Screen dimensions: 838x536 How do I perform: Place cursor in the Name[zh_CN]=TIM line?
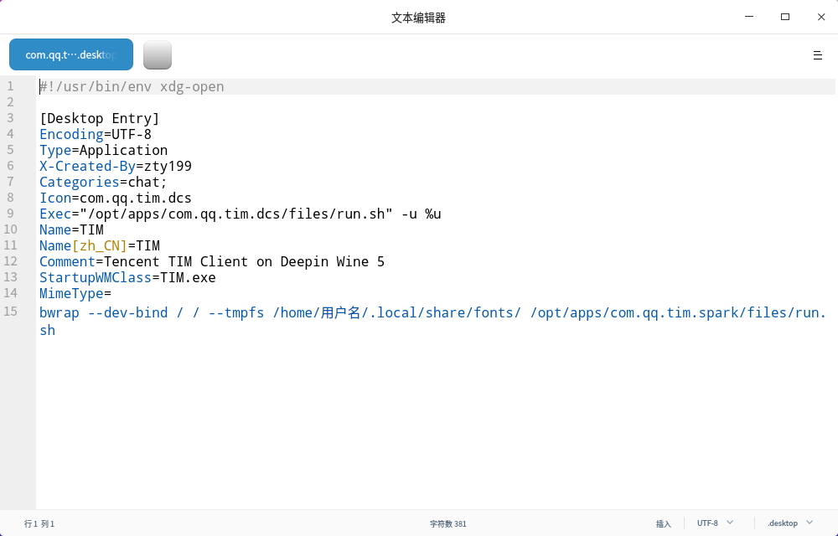[x=99, y=246]
